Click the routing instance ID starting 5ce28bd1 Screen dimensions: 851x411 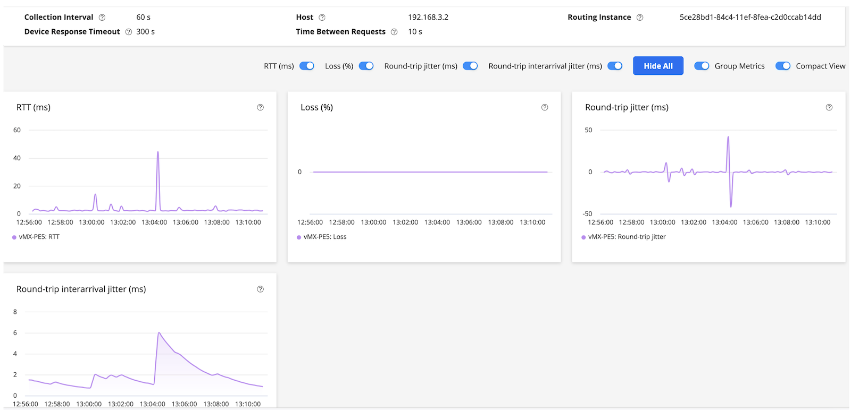750,18
